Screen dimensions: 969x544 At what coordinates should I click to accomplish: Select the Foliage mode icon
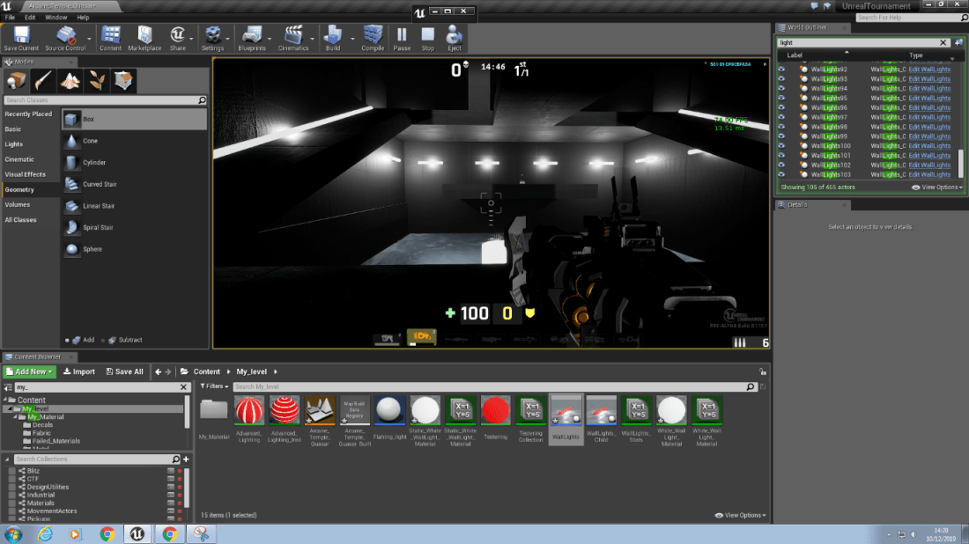[x=97, y=82]
